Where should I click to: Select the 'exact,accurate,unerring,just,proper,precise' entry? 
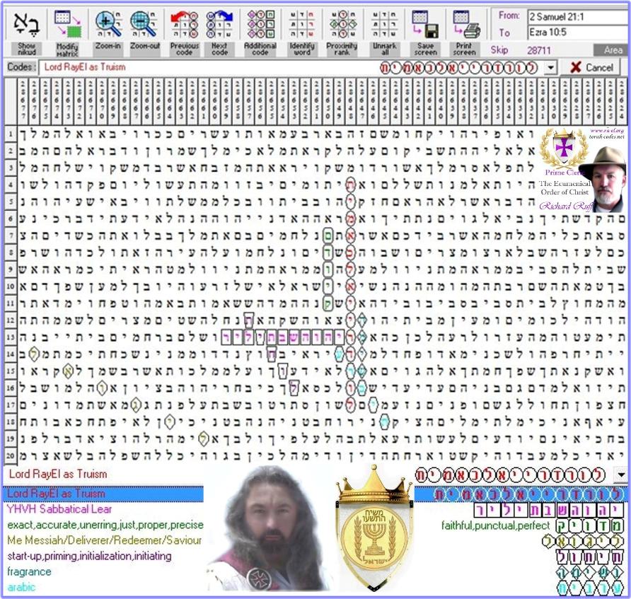click(105, 525)
